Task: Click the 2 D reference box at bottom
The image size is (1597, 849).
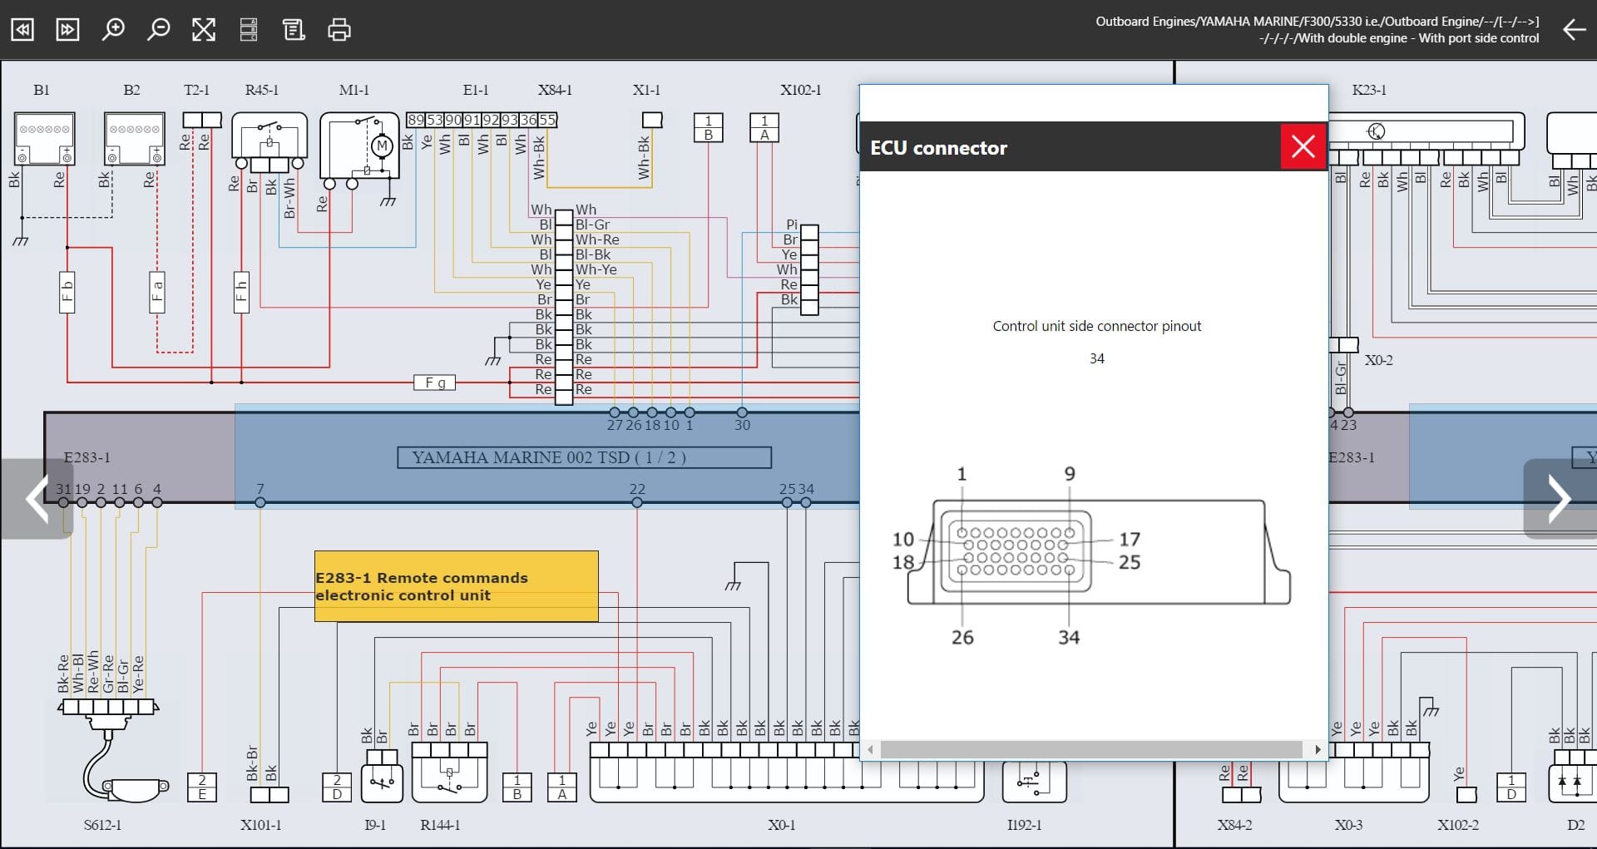Action: click(337, 787)
